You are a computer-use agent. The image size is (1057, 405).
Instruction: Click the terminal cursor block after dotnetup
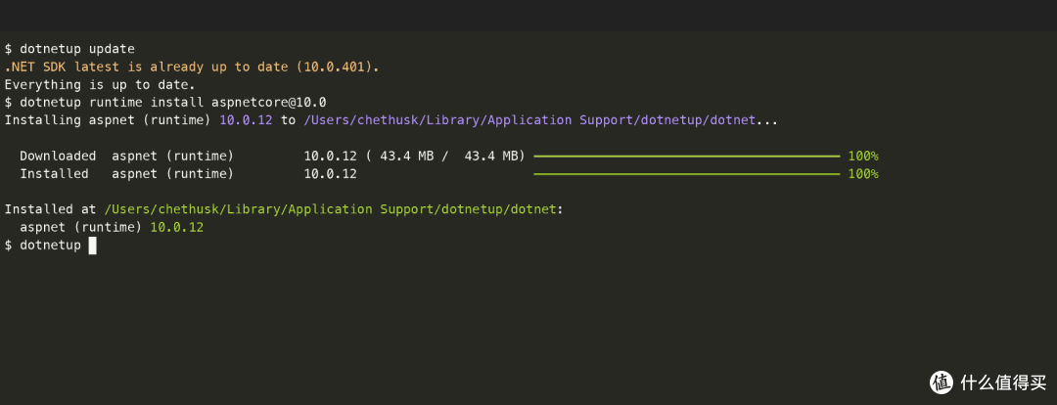point(92,246)
